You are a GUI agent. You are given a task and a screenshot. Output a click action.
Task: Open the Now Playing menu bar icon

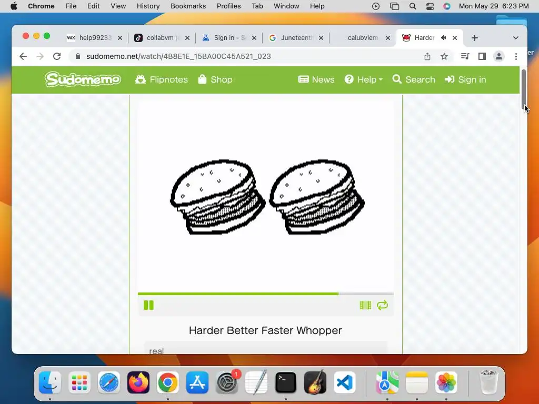coord(376,6)
